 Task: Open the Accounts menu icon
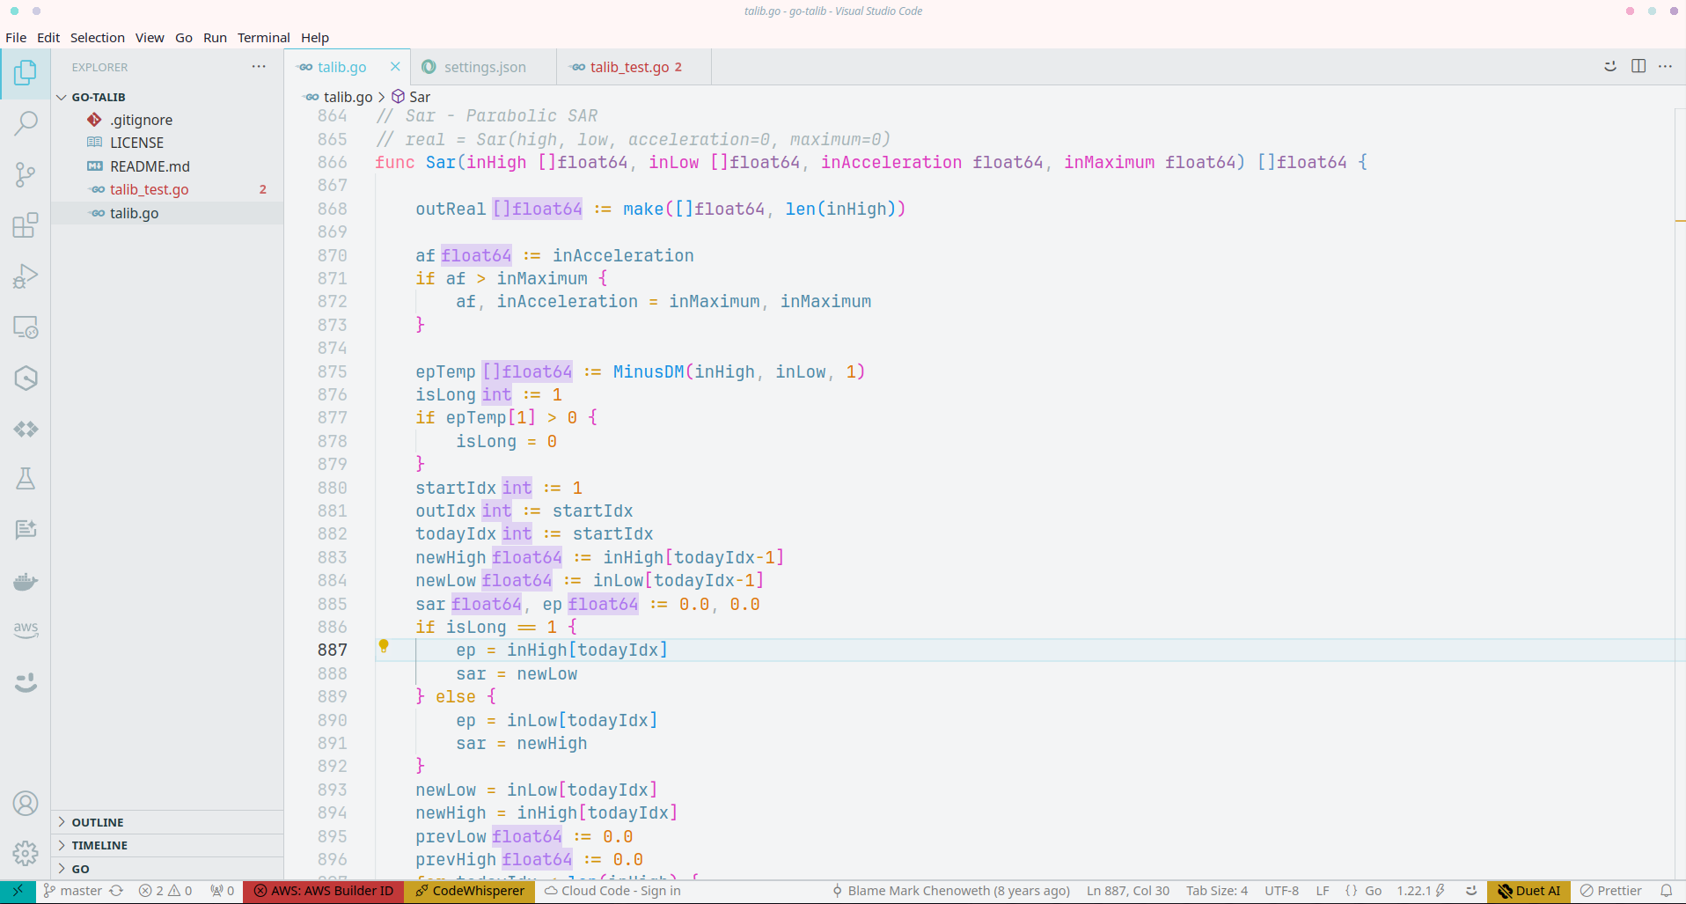26,803
